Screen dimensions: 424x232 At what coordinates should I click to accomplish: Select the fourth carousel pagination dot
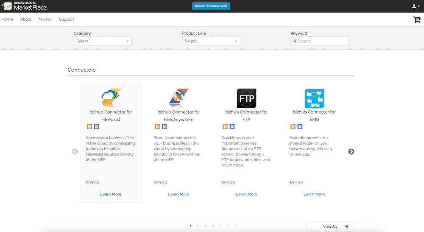click(213, 226)
